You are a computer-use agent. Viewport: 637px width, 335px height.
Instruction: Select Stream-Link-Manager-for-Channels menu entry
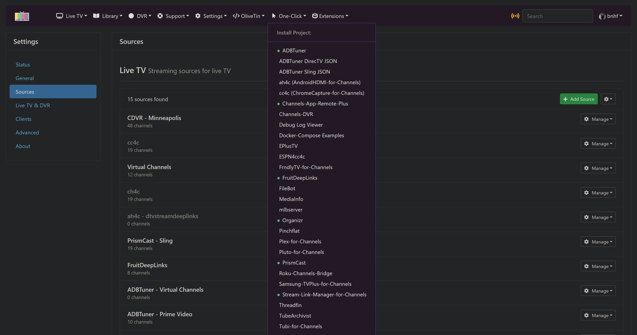click(324, 295)
